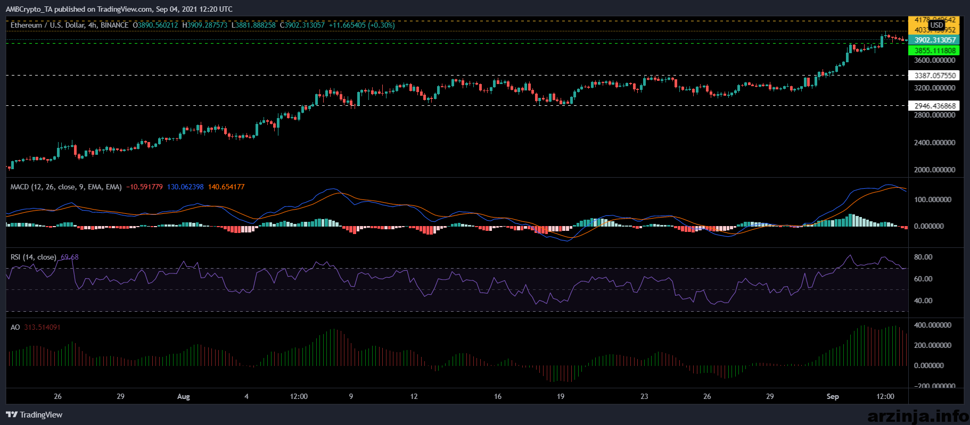Image resolution: width=970 pixels, height=425 pixels.
Task: Click the 2946.436868 support level label
Action: 934,106
